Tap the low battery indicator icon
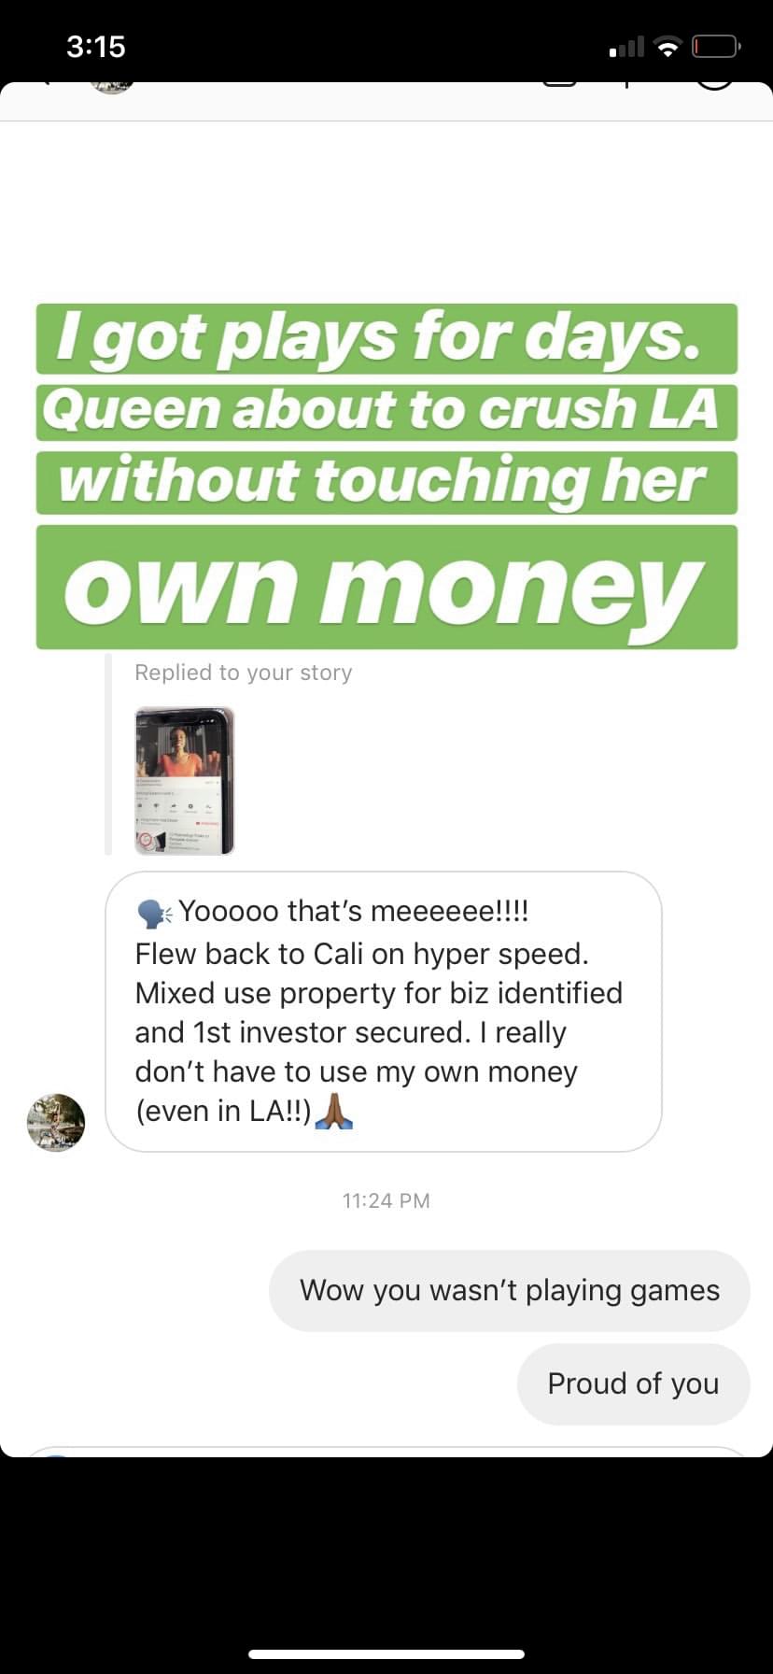The image size is (773, 1674). pos(716,46)
